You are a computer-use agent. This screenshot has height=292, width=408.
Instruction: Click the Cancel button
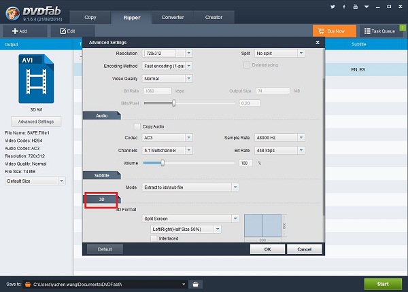click(x=304, y=249)
